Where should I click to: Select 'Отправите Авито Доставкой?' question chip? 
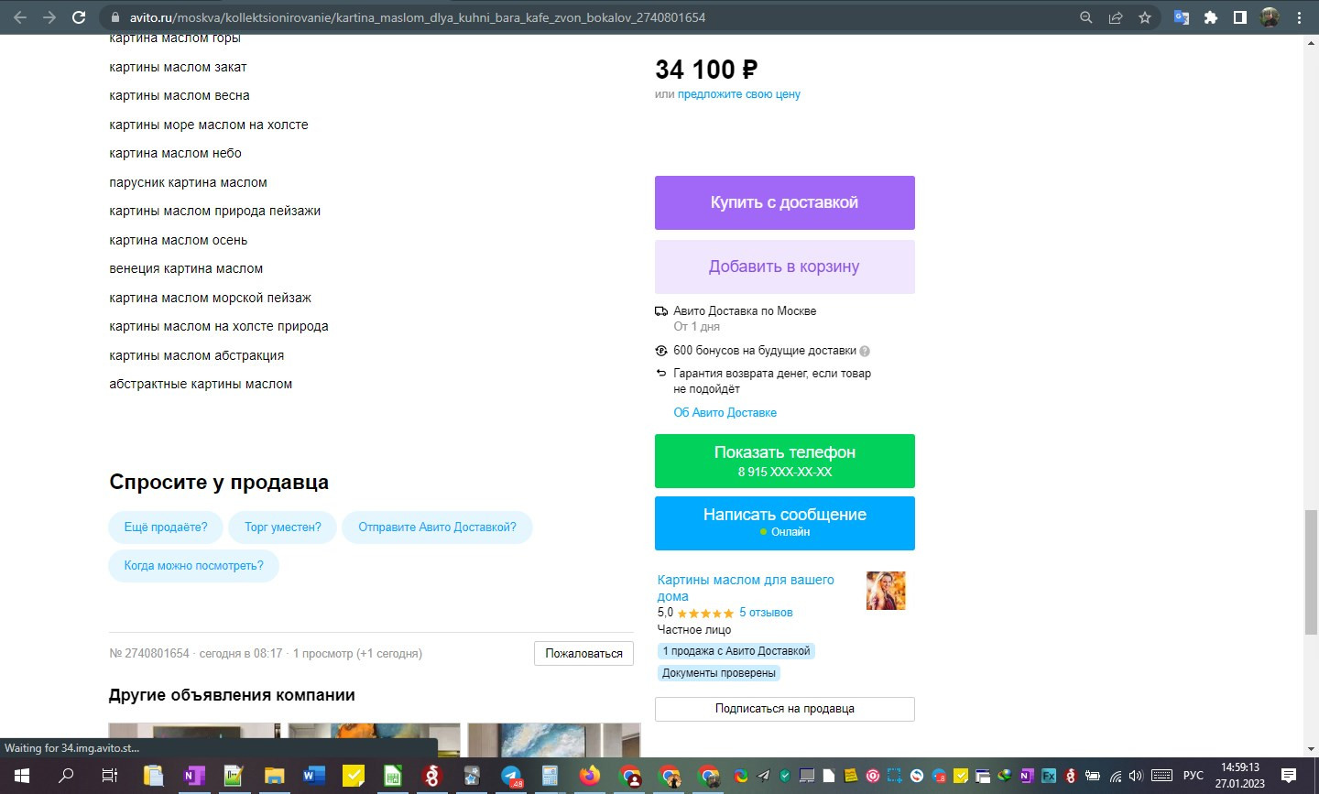point(437,528)
